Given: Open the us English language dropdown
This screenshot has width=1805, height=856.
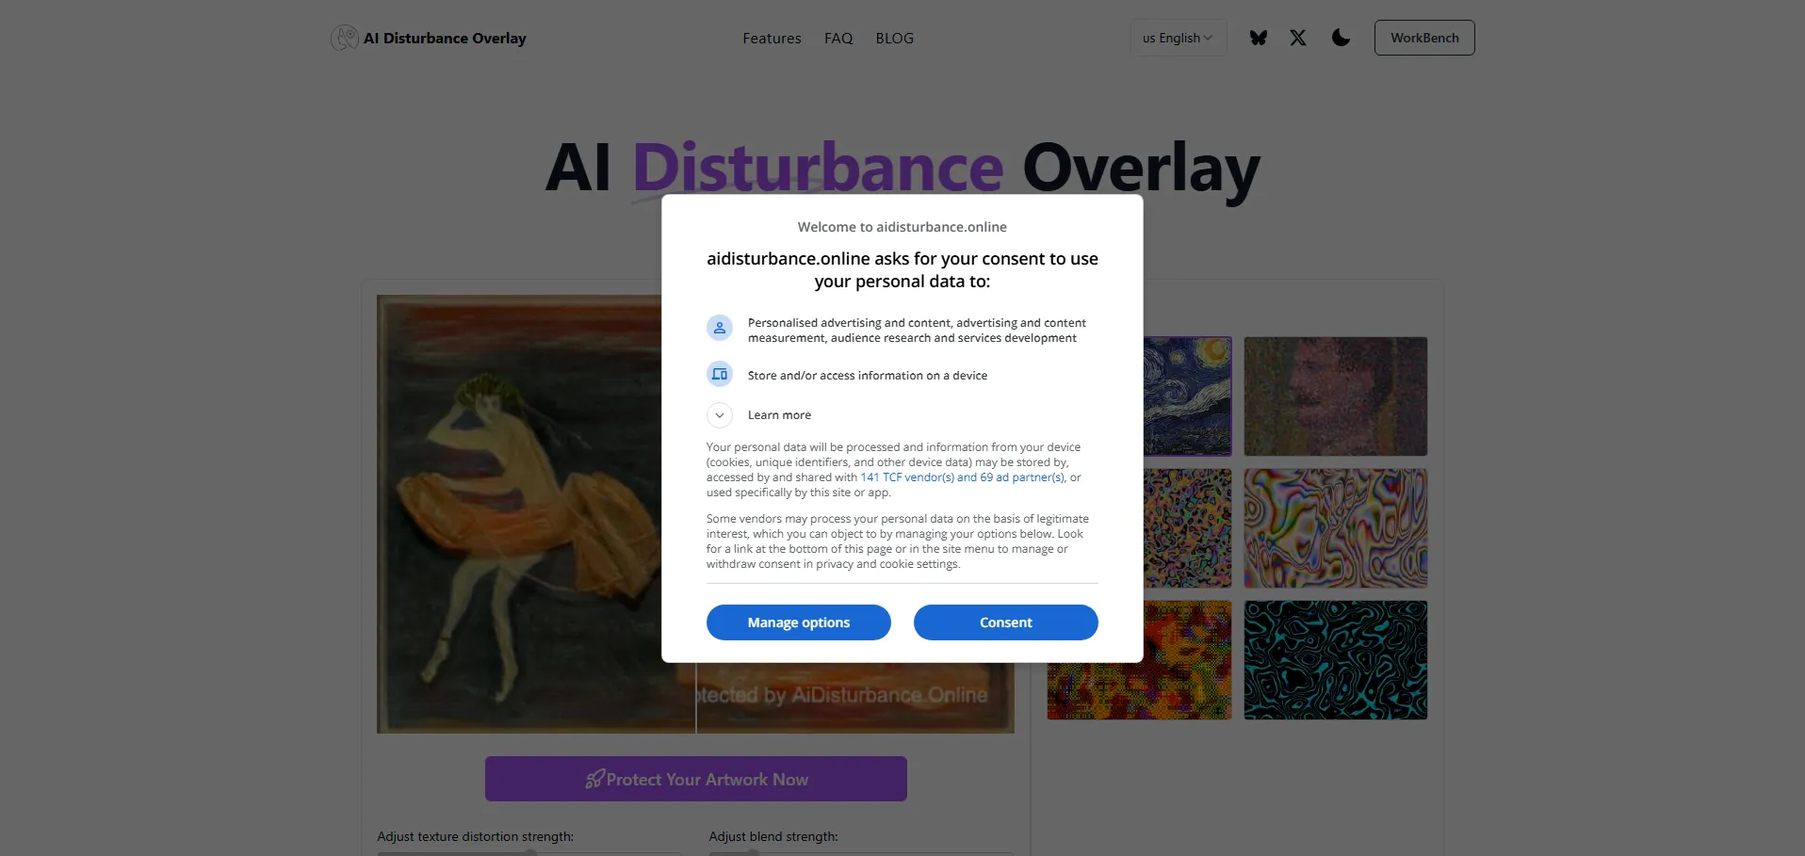Looking at the screenshot, I should [1179, 38].
